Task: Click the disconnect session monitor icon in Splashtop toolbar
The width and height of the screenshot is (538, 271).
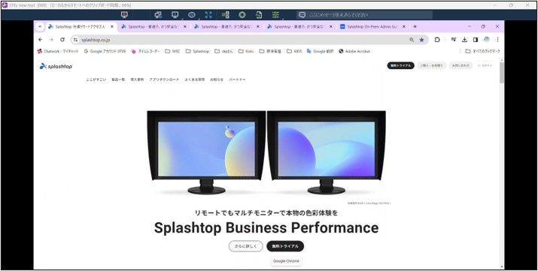Action: pyautogui.click(x=124, y=15)
